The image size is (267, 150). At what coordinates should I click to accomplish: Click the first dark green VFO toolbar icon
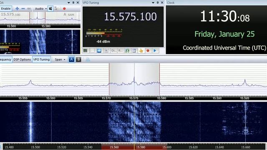point(85,50)
